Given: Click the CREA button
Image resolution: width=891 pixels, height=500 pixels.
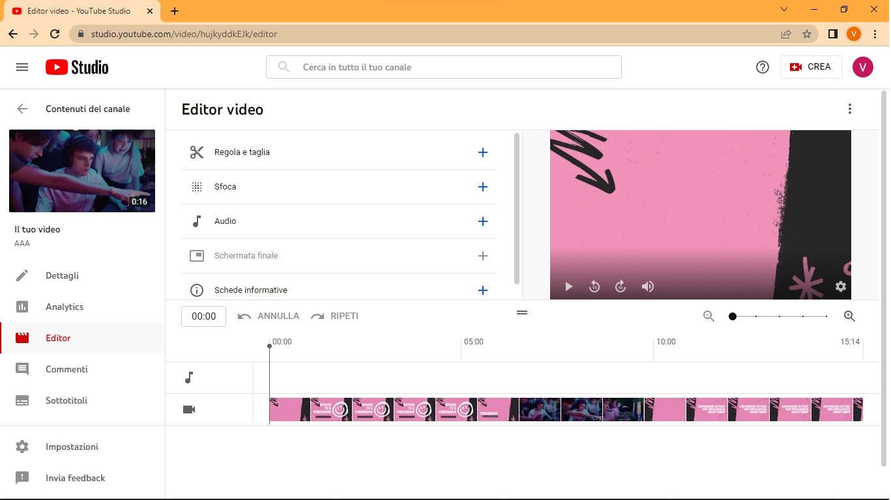Looking at the screenshot, I should pos(811,66).
